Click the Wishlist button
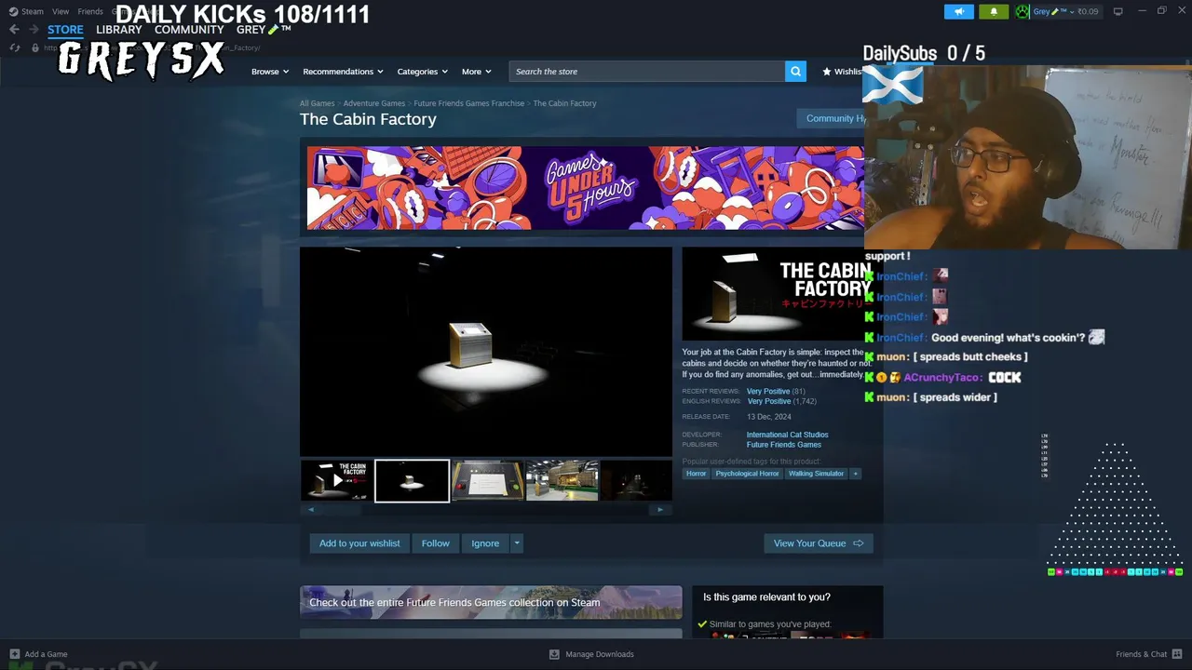This screenshot has height=670, width=1192. click(x=842, y=72)
